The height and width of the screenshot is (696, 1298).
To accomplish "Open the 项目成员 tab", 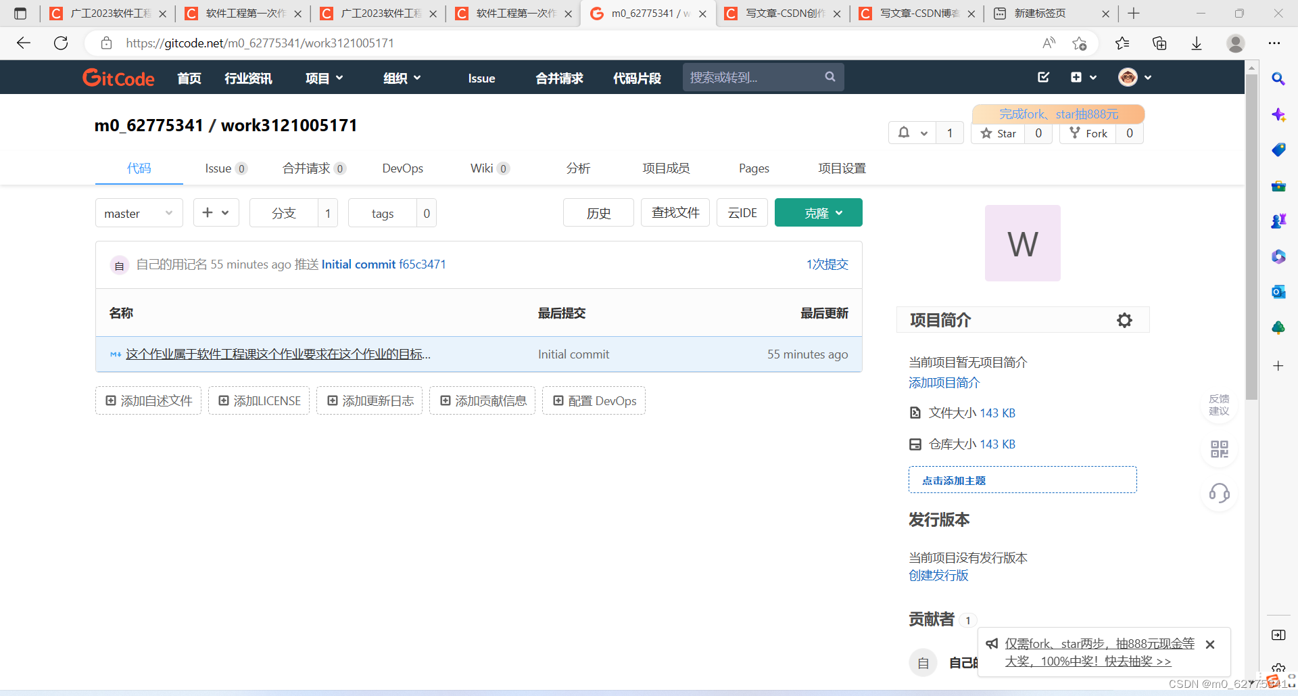I will pos(666,168).
